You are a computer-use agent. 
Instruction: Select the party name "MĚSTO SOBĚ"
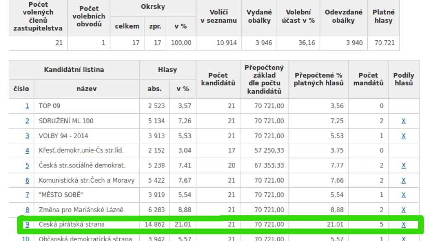[x=61, y=195]
